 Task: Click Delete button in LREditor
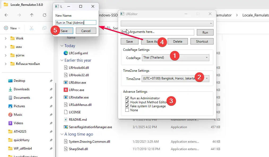point(178,41)
